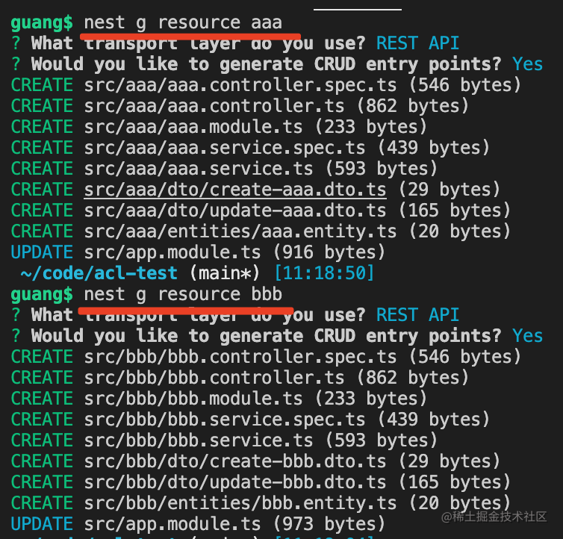This screenshot has height=539, width=563.
Task: Click the "Yes" answer for bbb CRUD prompt
Action: tap(527, 336)
